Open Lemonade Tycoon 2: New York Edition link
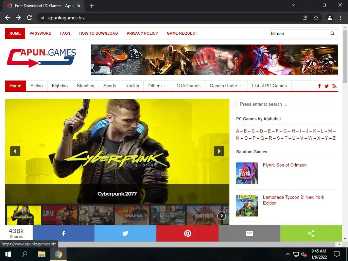 coord(293,200)
